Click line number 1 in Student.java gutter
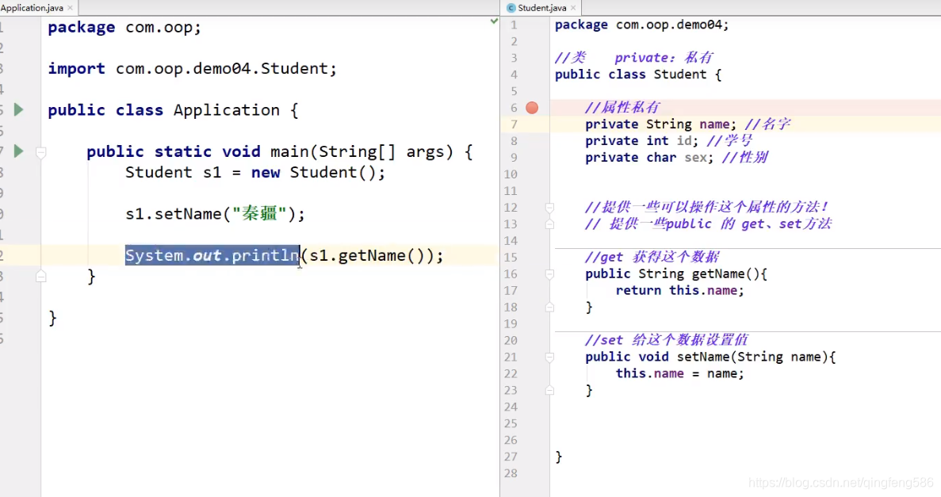Screen dimensions: 941x497 (514, 25)
